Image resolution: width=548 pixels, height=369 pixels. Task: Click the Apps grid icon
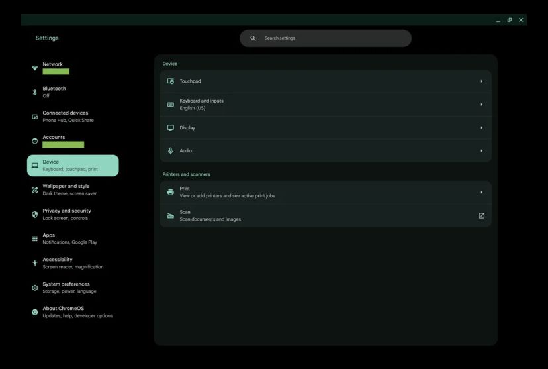pyautogui.click(x=35, y=238)
